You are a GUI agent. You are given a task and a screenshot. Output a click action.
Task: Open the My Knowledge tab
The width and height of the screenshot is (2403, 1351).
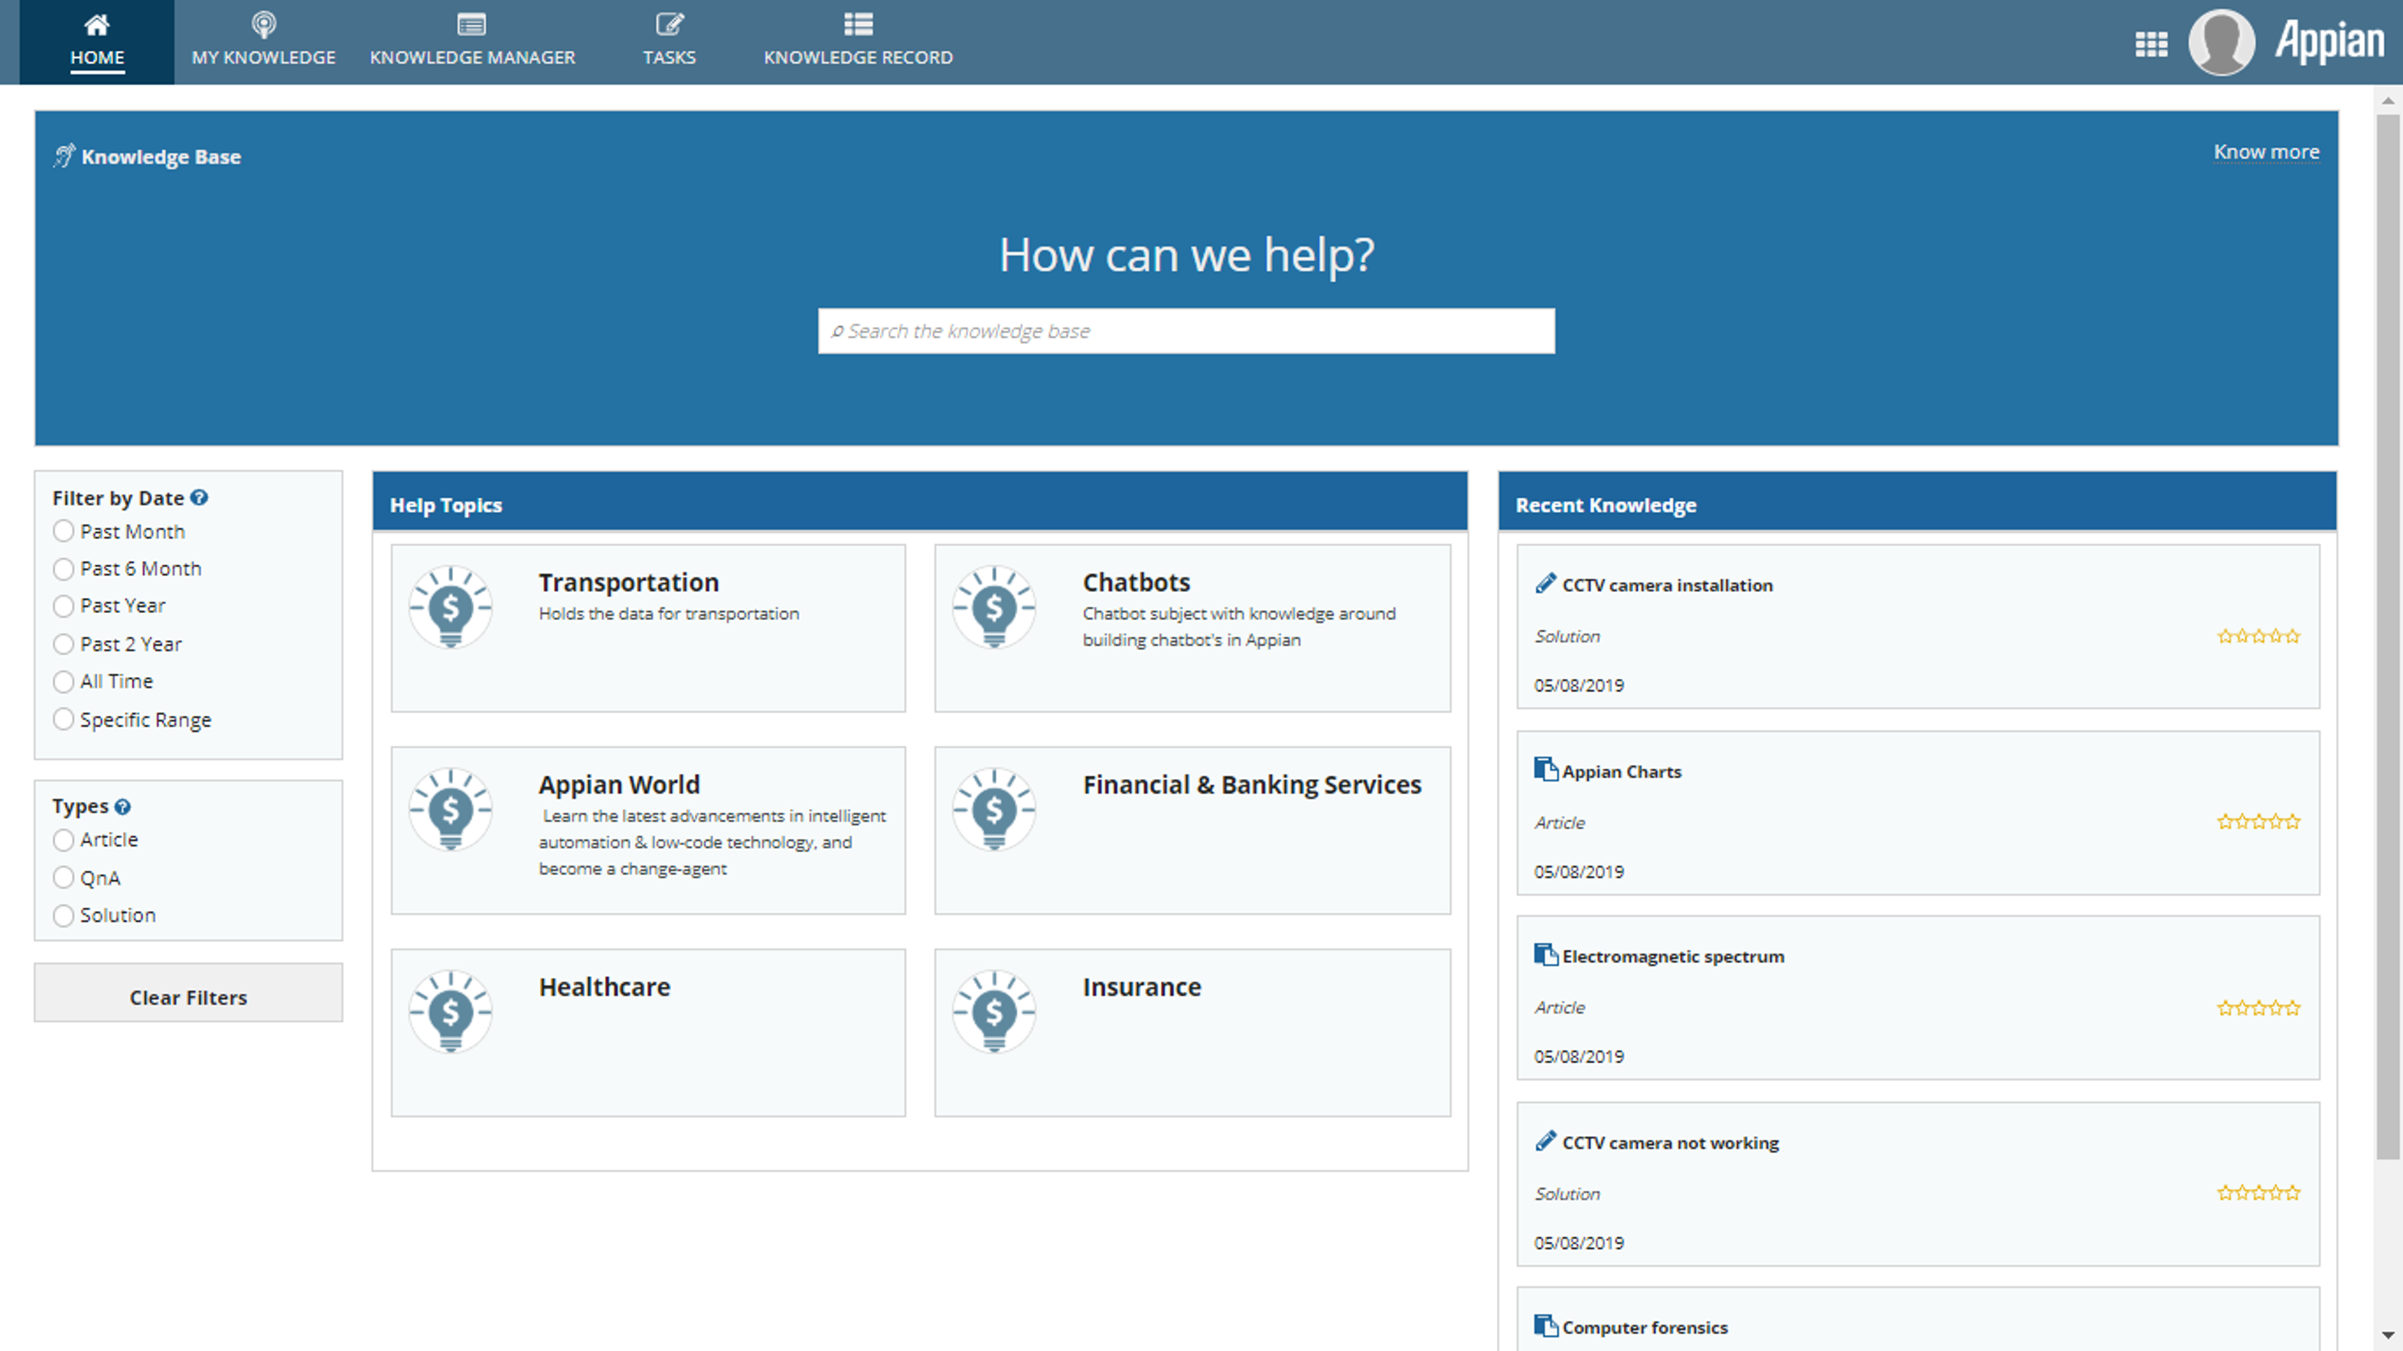264,42
